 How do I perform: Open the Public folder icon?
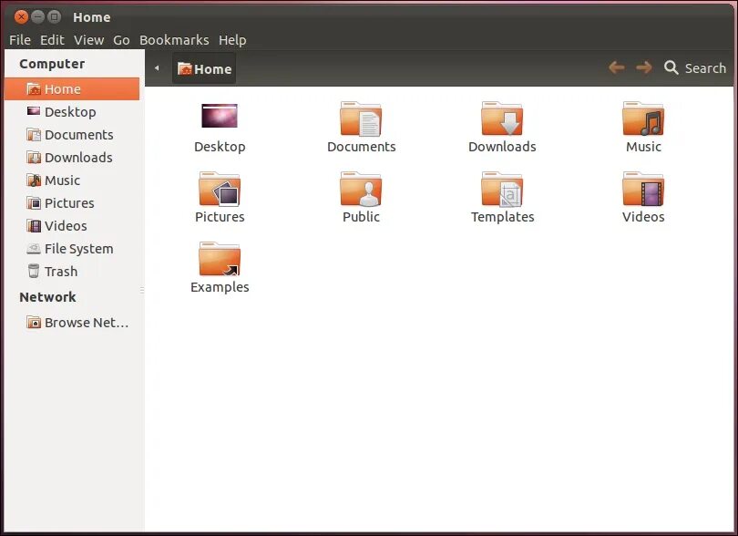click(361, 191)
